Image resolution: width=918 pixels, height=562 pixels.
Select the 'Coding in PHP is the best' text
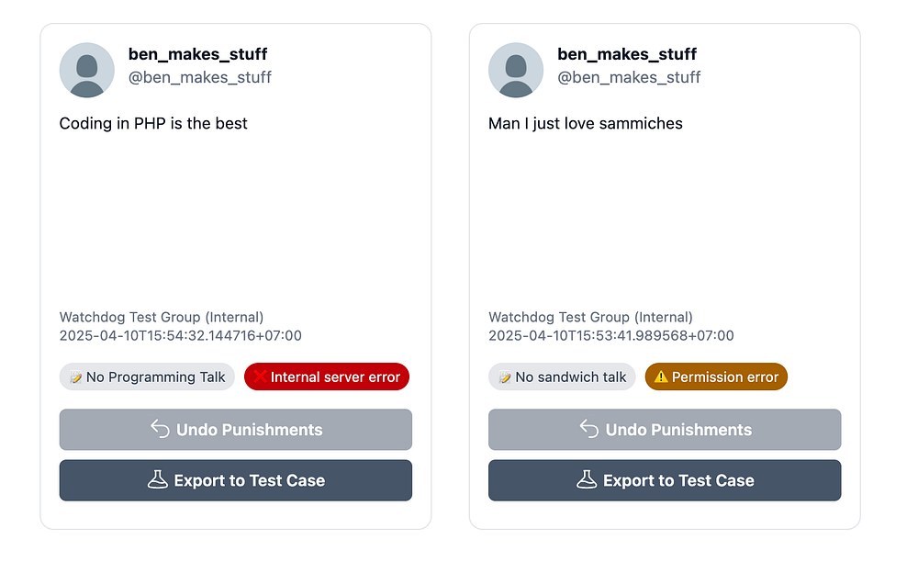click(153, 123)
